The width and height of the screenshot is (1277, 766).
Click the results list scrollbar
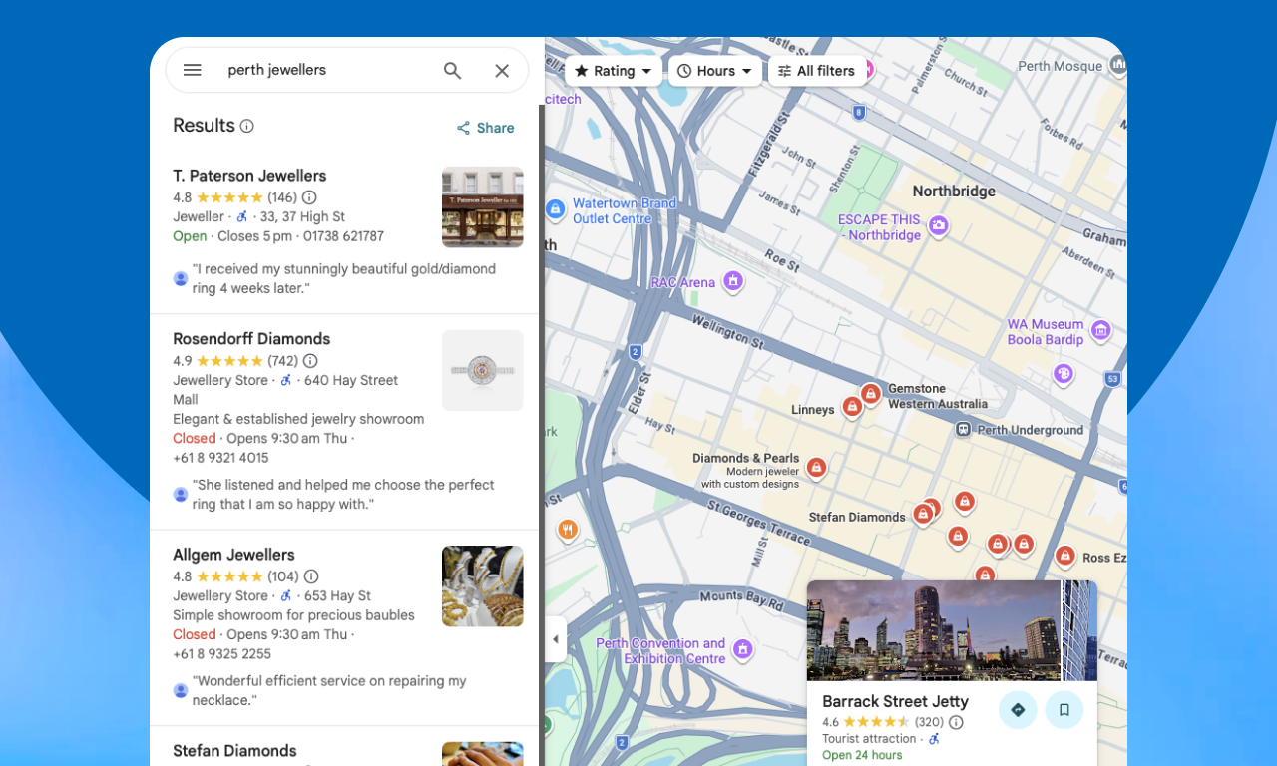pos(542,399)
